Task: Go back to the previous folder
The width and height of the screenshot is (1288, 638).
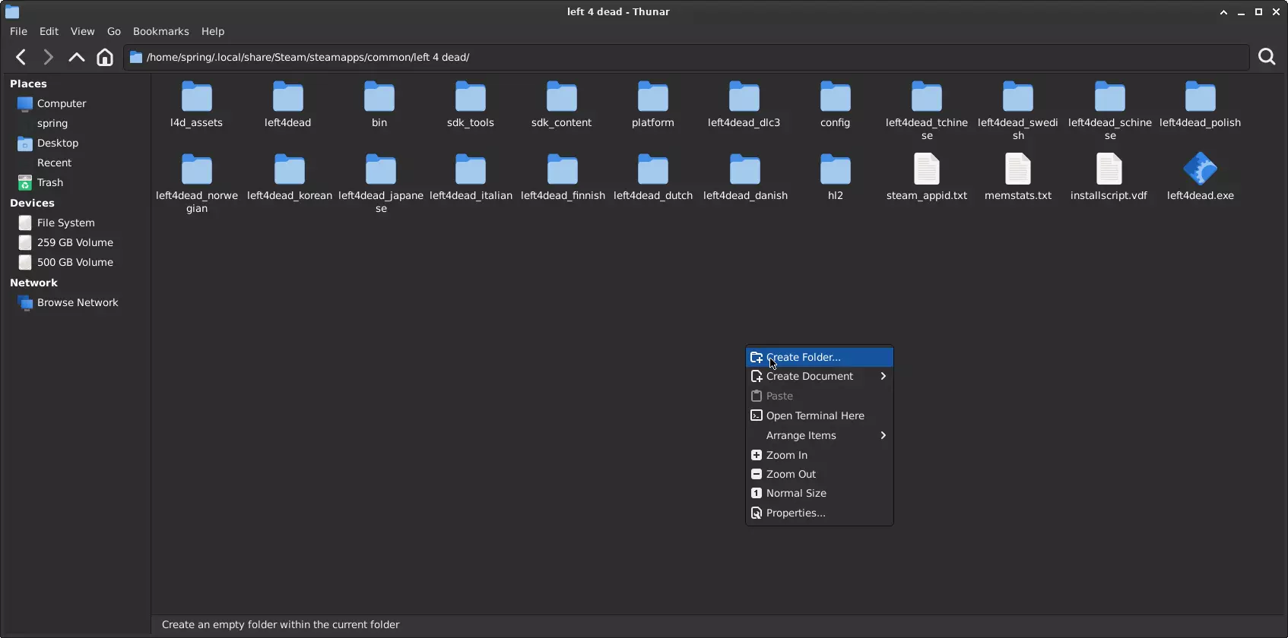Action: pyautogui.click(x=21, y=57)
